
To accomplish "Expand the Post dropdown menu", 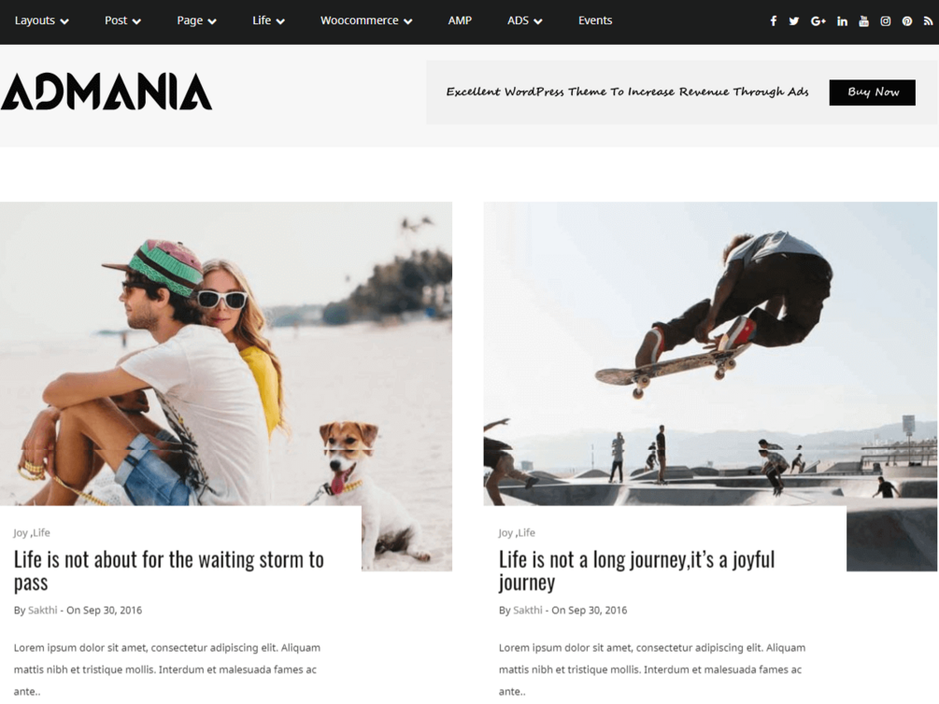I will tap(122, 21).
